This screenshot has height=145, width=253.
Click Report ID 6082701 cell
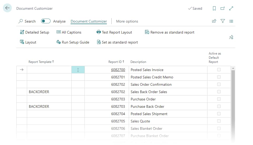107,77
